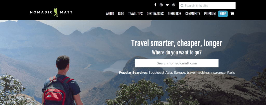
Task: Select the 'travel hacking' popular search
Action: [198, 73]
